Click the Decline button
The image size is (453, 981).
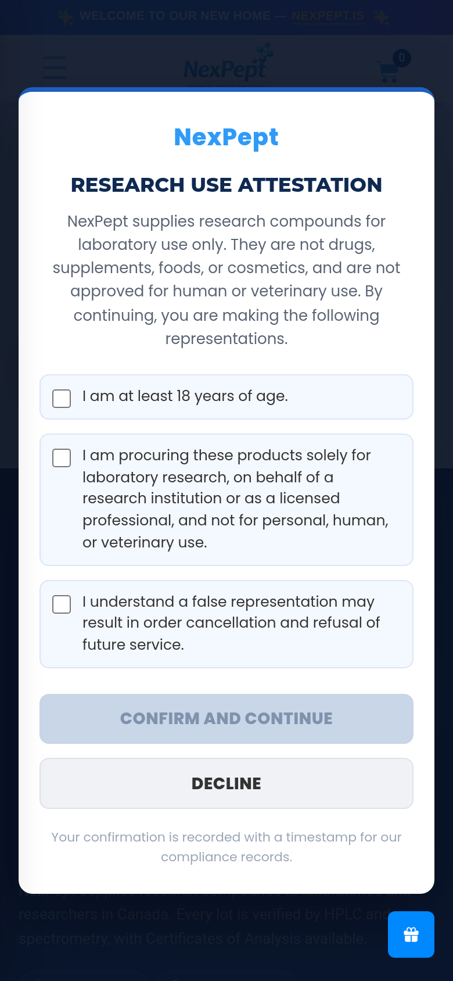click(227, 783)
